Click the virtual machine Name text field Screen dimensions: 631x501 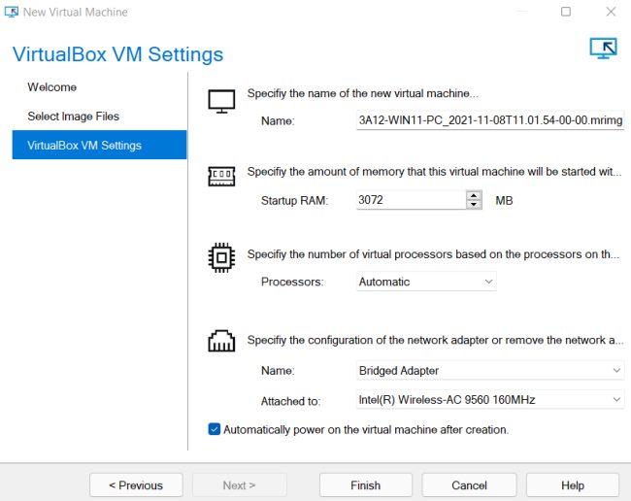(489, 121)
